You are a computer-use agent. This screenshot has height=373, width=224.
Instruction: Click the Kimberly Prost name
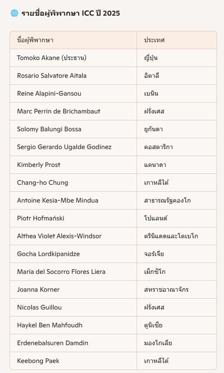tap(39, 165)
